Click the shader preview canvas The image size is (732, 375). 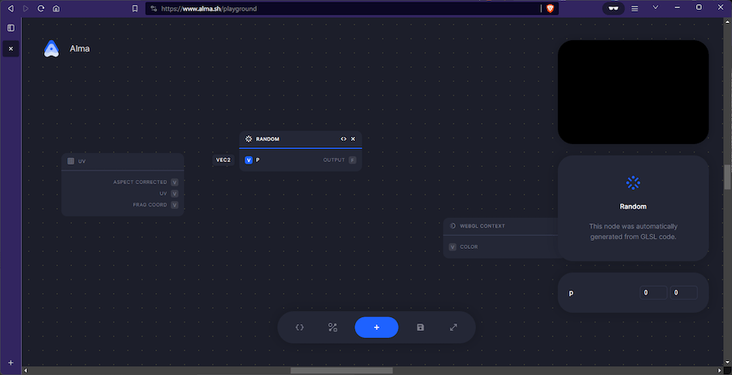pos(632,92)
